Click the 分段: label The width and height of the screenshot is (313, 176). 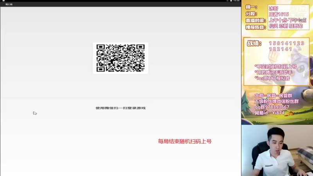click(x=251, y=14)
